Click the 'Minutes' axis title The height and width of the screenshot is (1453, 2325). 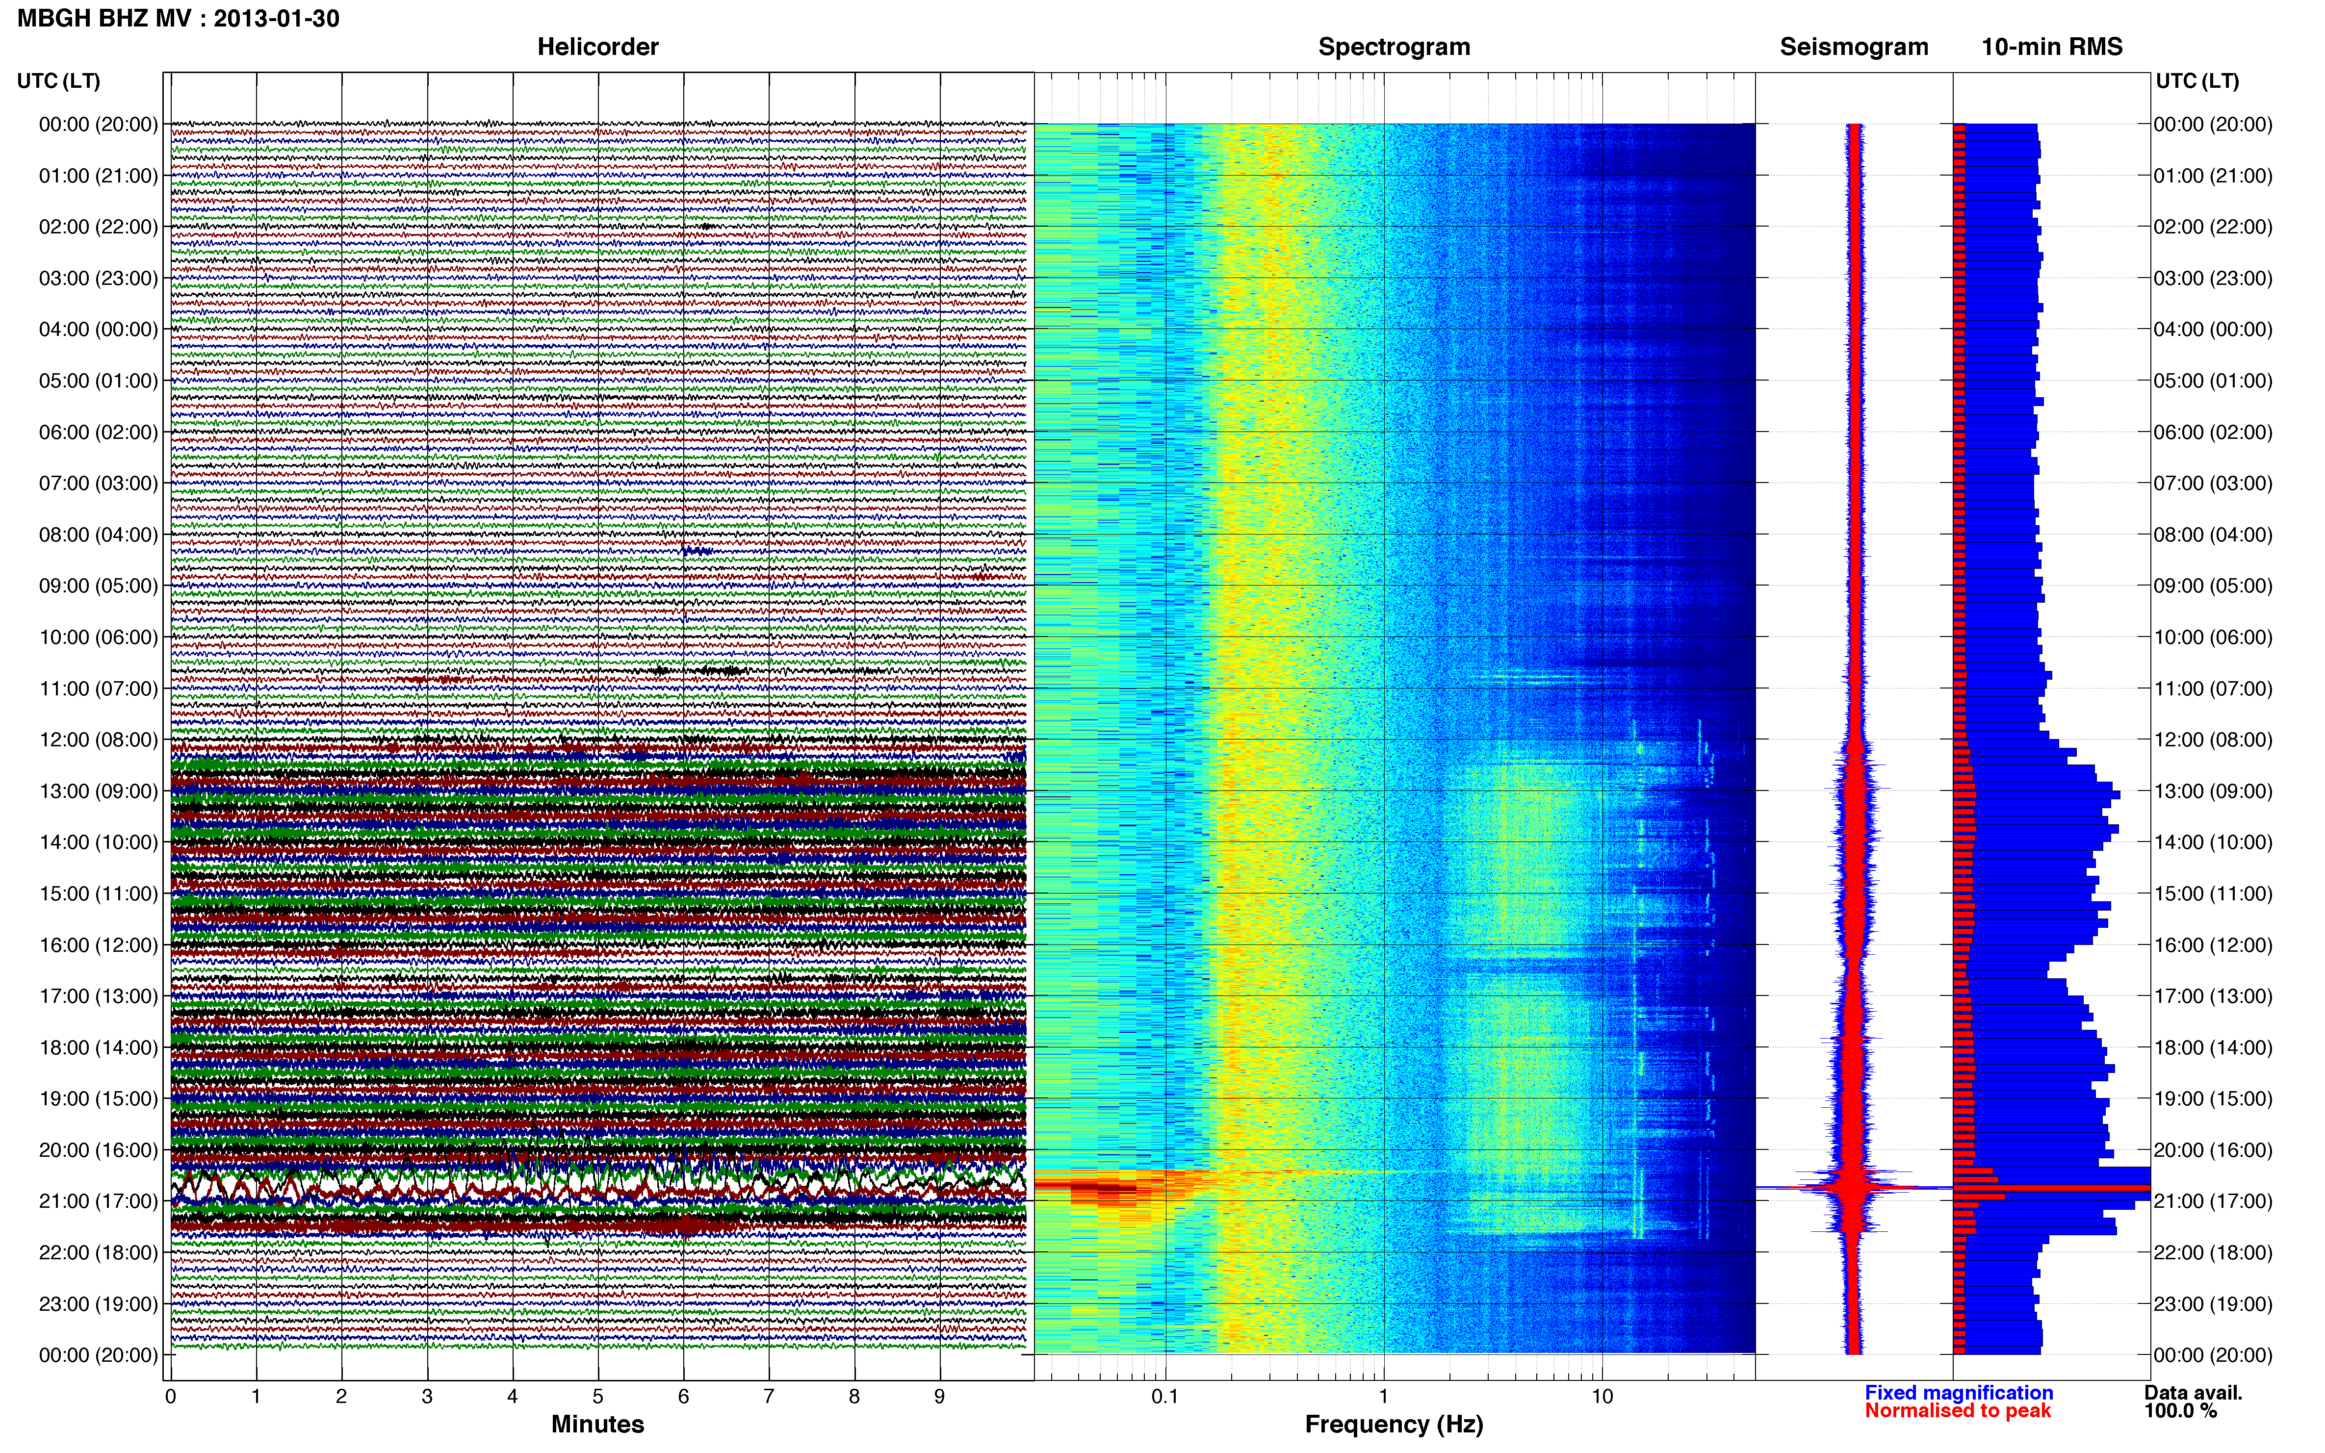coord(598,1424)
